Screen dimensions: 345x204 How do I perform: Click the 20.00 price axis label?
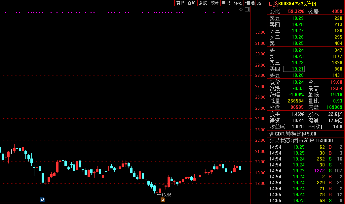(260, 162)
